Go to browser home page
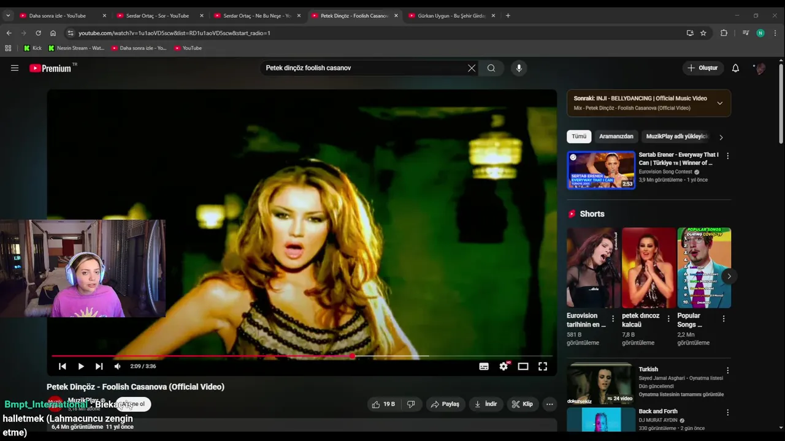 pyautogui.click(x=53, y=33)
